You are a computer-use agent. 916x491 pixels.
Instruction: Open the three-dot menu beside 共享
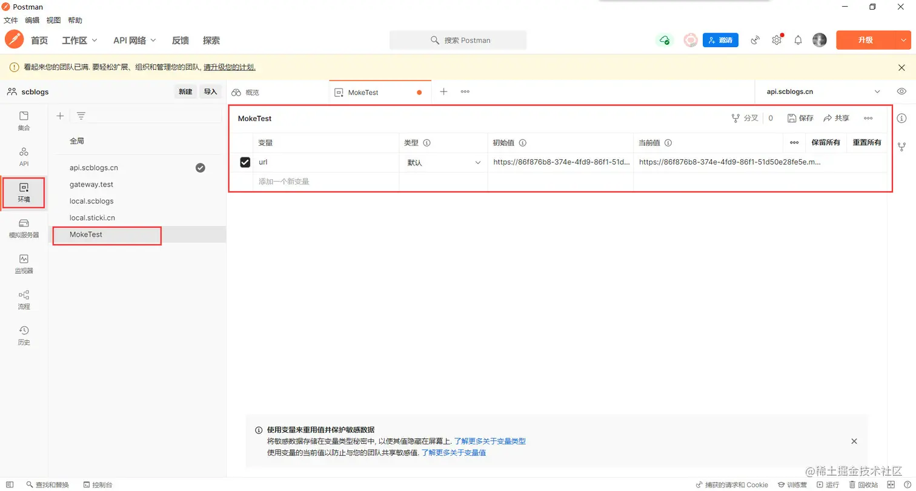[x=868, y=118]
